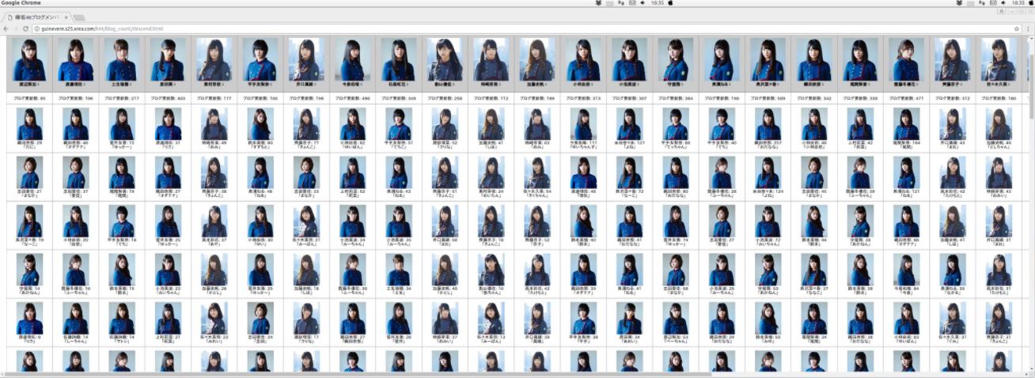Click the Google Chrome label in top bar
Viewport: 1035px width, 378px height.
click(x=23, y=3)
